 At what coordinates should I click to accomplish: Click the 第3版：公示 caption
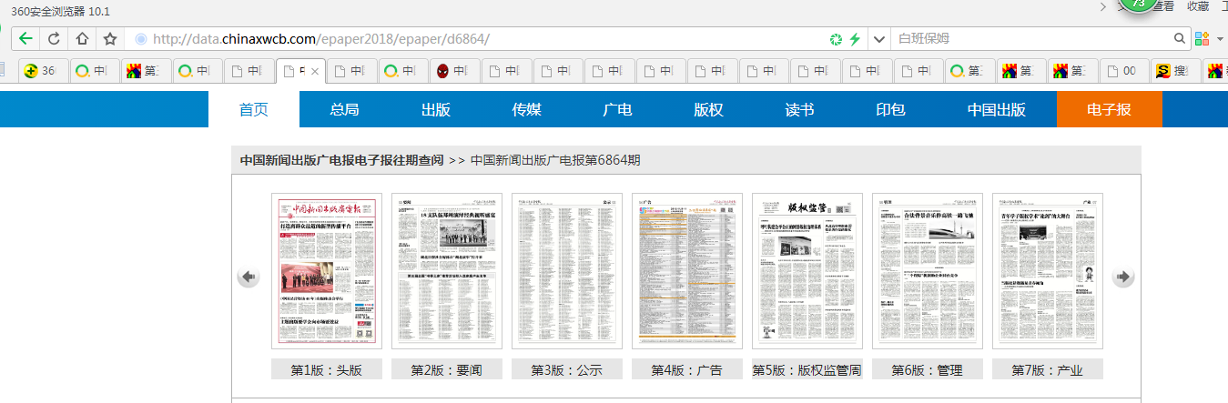(567, 370)
